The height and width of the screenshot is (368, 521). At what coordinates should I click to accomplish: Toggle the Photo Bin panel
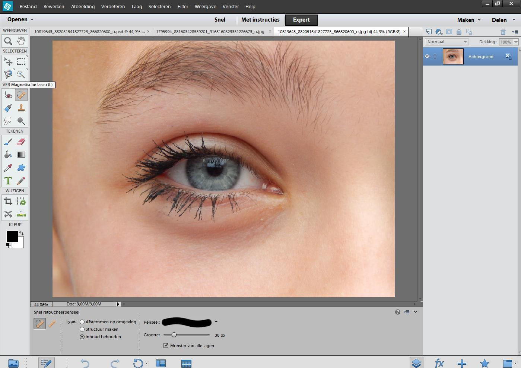pyautogui.click(x=13, y=363)
